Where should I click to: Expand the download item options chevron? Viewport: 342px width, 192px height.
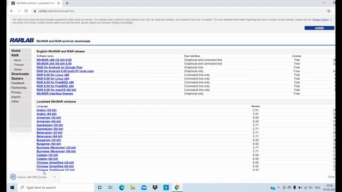[x=55, y=177]
